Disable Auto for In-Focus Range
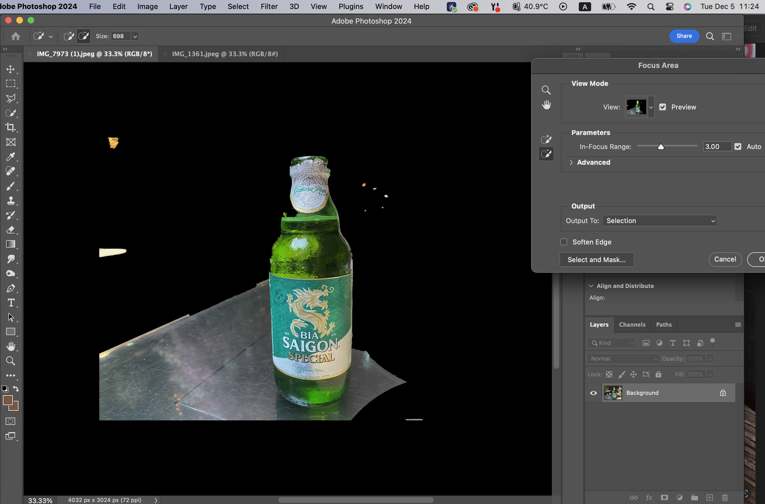765x504 pixels. (x=738, y=147)
